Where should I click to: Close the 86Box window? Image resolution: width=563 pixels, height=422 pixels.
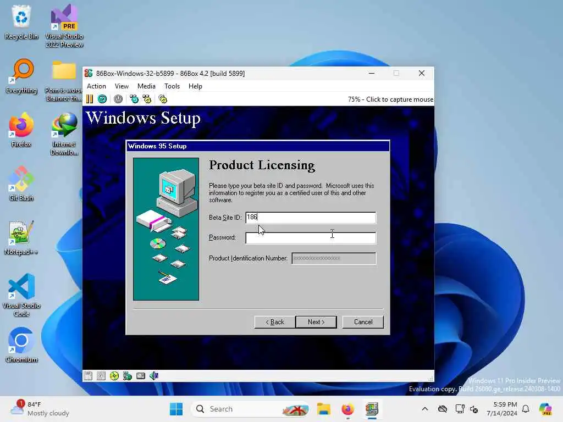pyautogui.click(x=422, y=73)
